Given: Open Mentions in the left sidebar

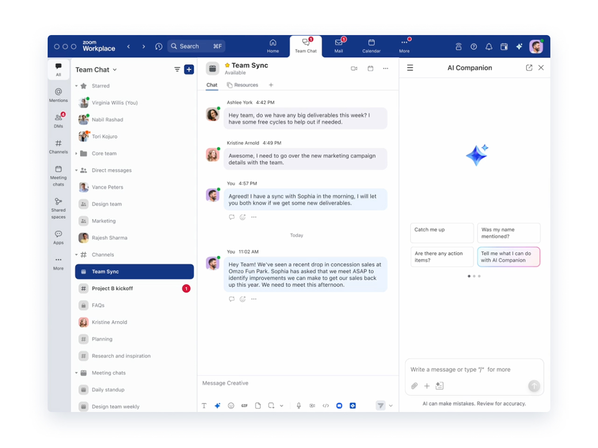Looking at the screenshot, I should pyautogui.click(x=58, y=95).
